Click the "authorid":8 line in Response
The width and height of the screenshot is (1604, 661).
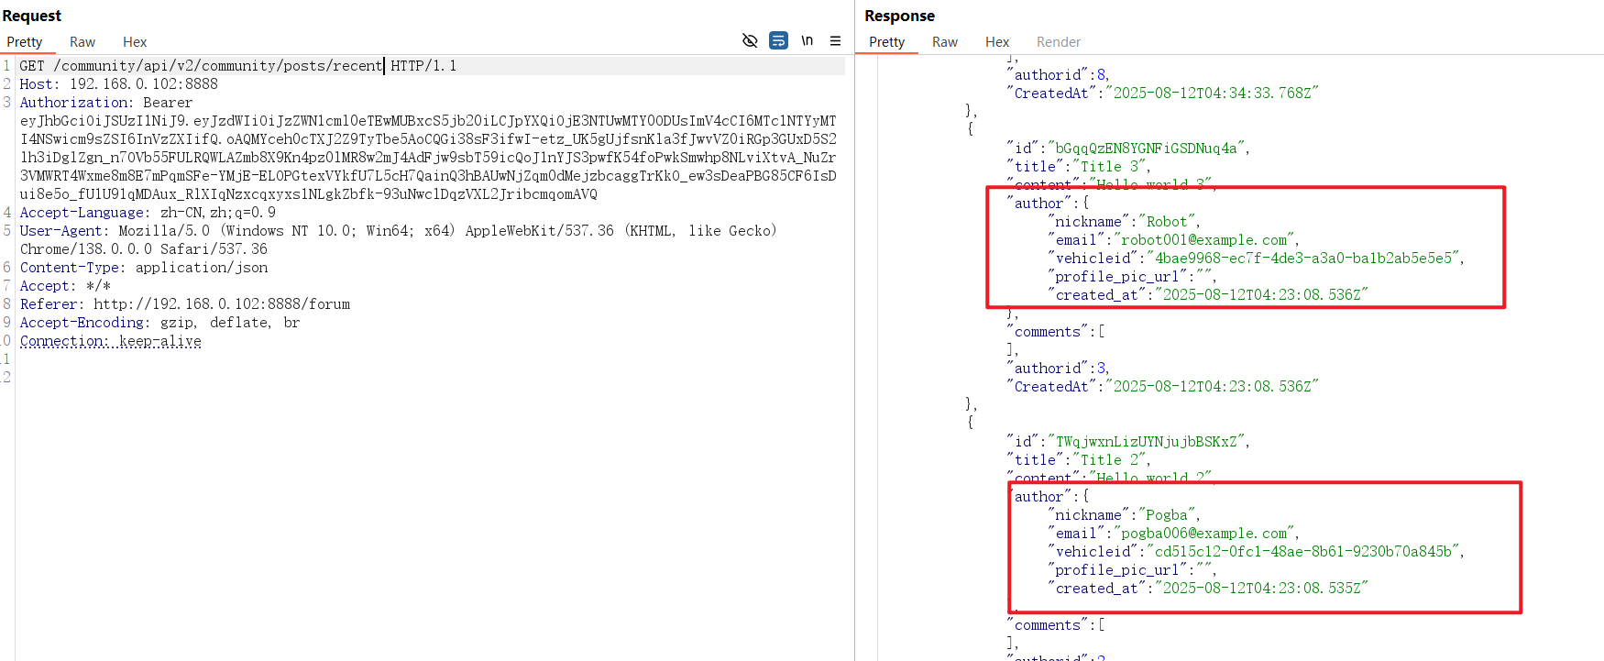[x=1059, y=75]
